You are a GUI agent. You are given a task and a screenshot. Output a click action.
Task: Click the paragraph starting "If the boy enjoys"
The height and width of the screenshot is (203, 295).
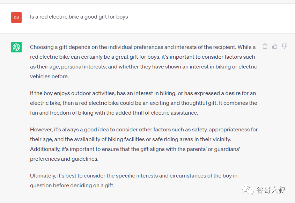[x=143, y=103]
